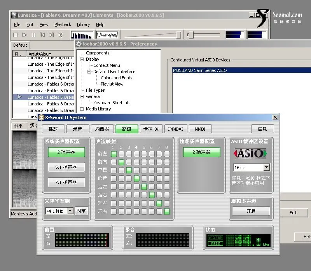Open the Default playlist tab in foobar2000

point(20,45)
